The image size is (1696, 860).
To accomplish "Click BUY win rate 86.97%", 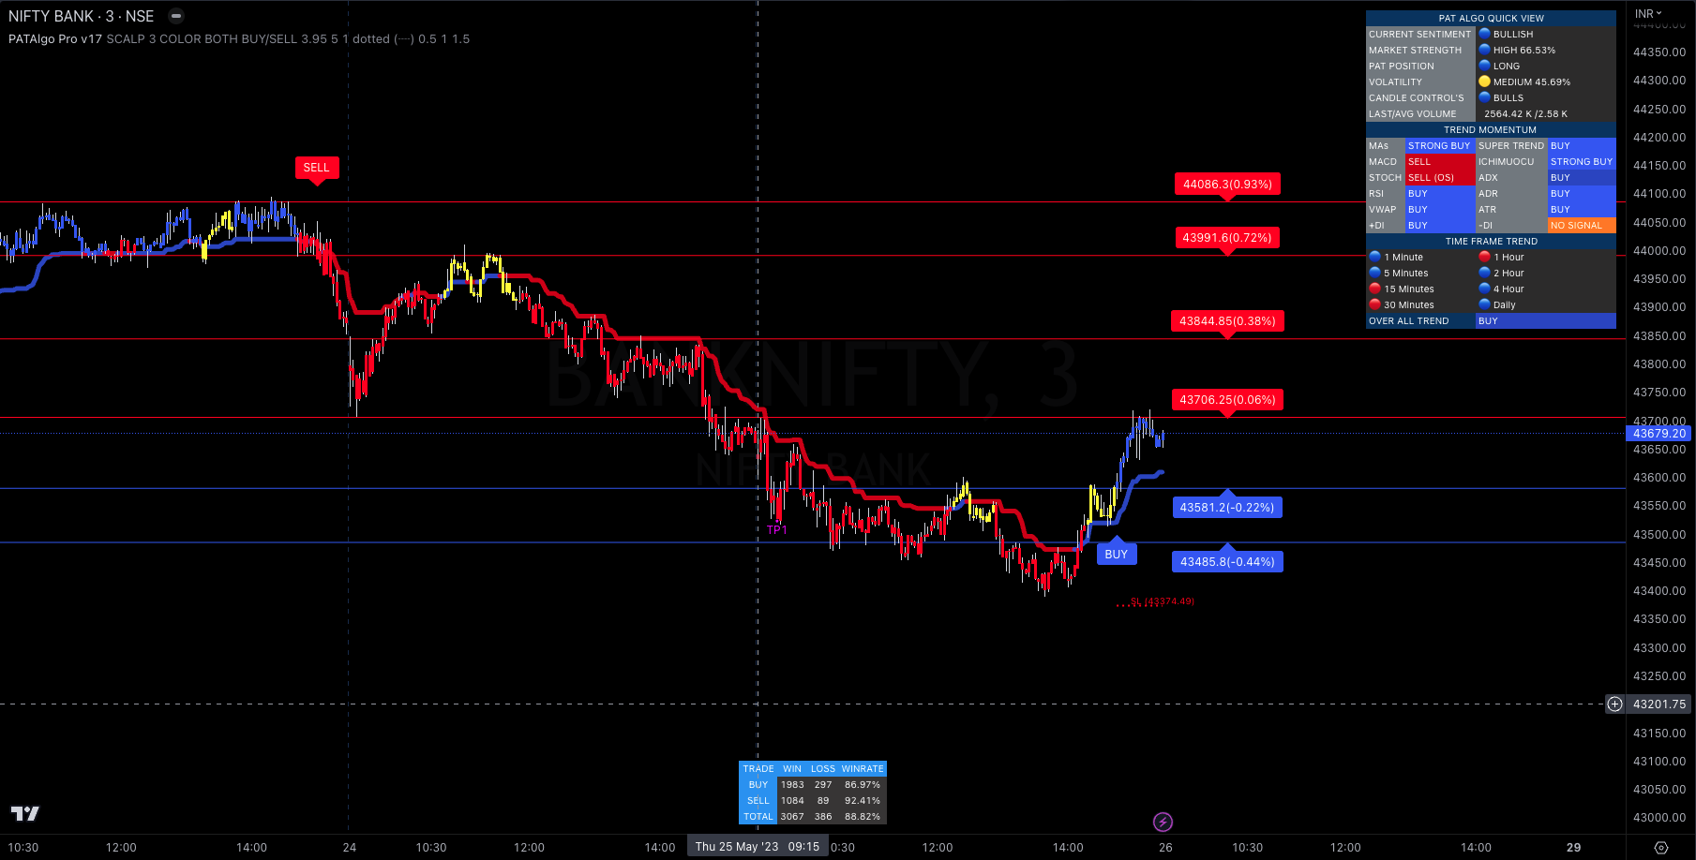I will pyautogui.click(x=863, y=784).
